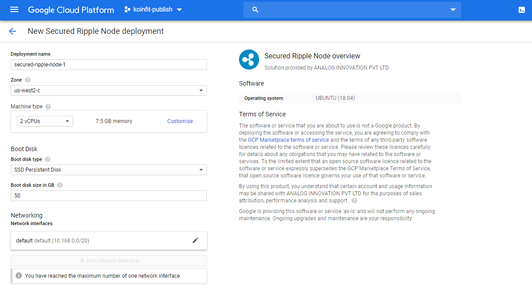Click the info icon in network warning
Viewport: 532px width, 288px height.
click(x=19, y=276)
